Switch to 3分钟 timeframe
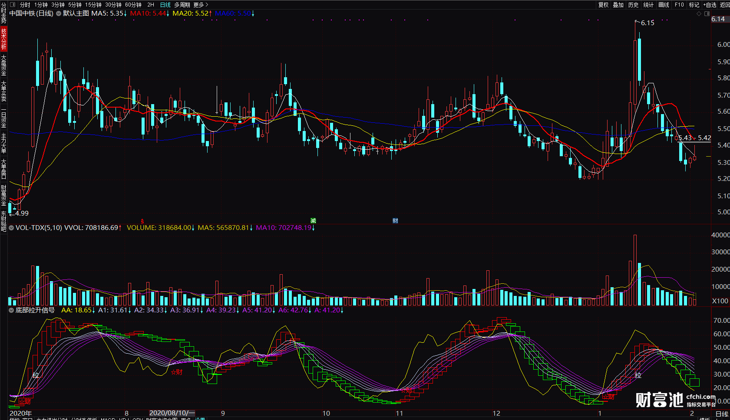The height and width of the screenshot is (420, 730). 58,5
